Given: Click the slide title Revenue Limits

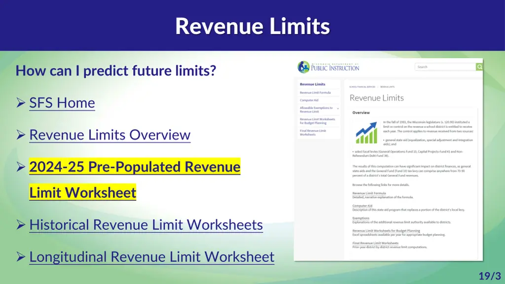Looking at the screenshot, I should pyautogui.click(x=252, y=26).
